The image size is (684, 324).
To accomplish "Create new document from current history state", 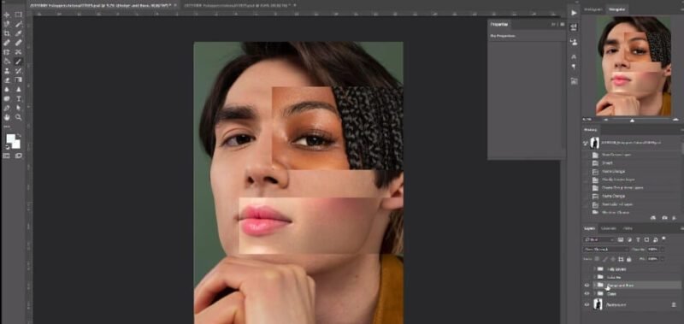I will click(x=653, y=218).
